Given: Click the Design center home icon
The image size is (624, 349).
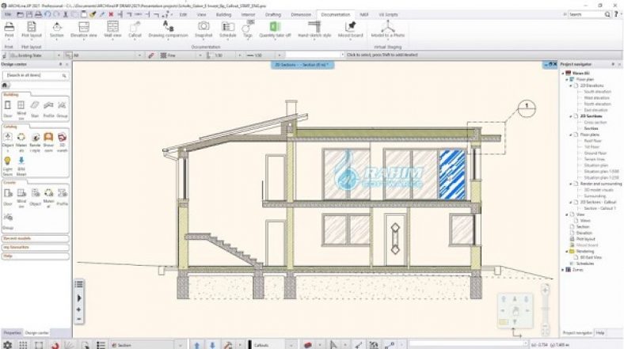Looking at the screenshot, I should pyautogui.click(x=5, y=85).
